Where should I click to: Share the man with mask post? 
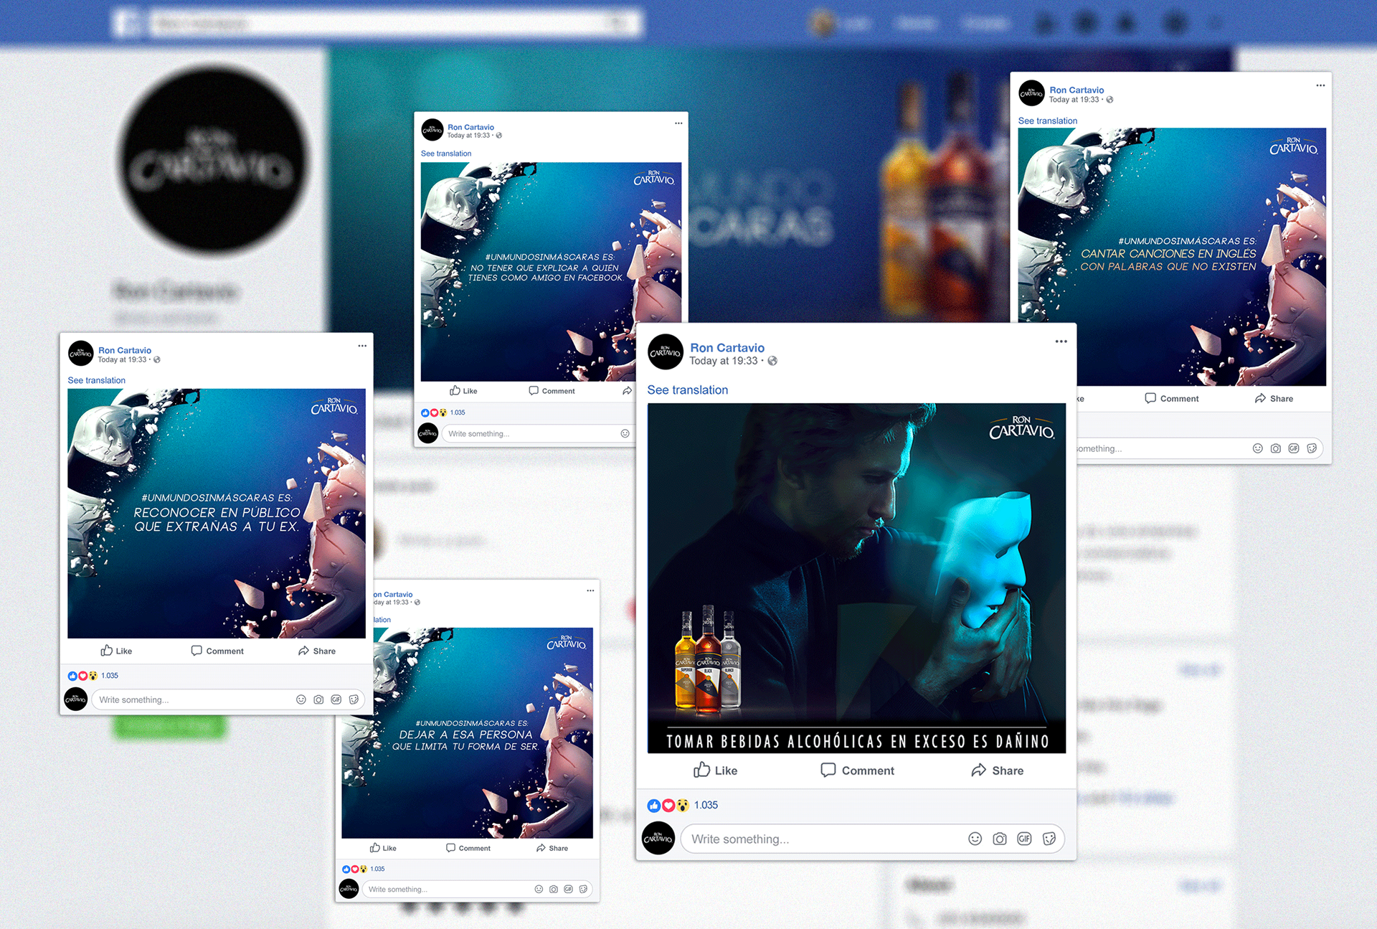[997, 770]
